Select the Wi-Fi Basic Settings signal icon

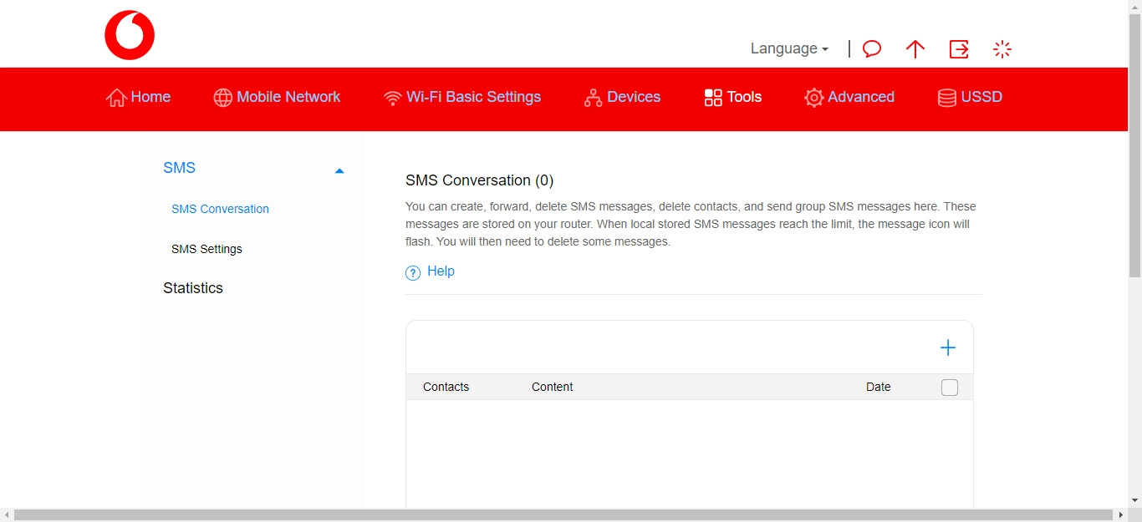point(393,98)
